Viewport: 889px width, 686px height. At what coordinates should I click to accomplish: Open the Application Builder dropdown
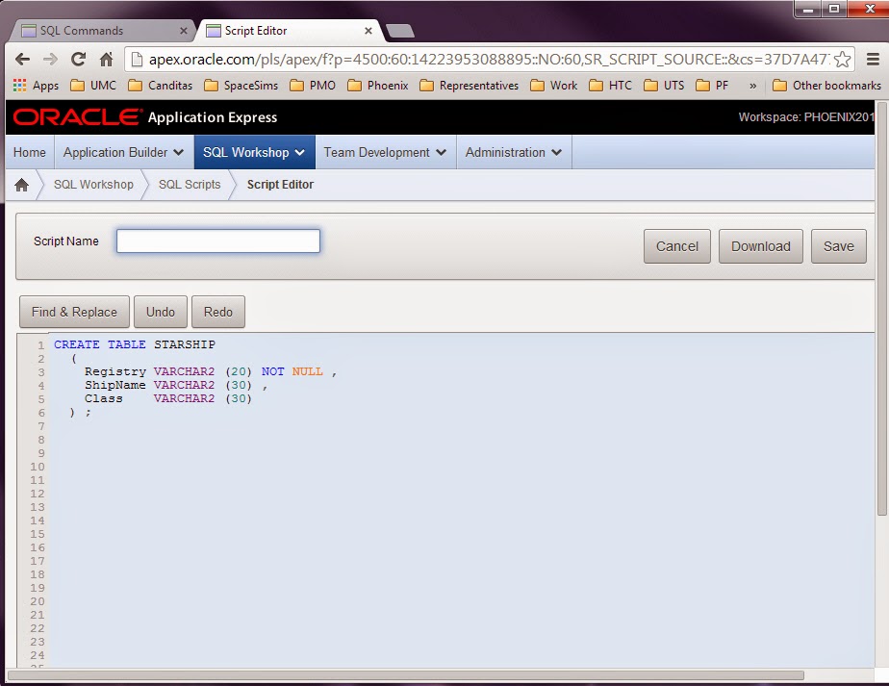pos(123,151)
